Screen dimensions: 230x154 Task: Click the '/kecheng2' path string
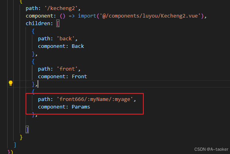point(61,8)
